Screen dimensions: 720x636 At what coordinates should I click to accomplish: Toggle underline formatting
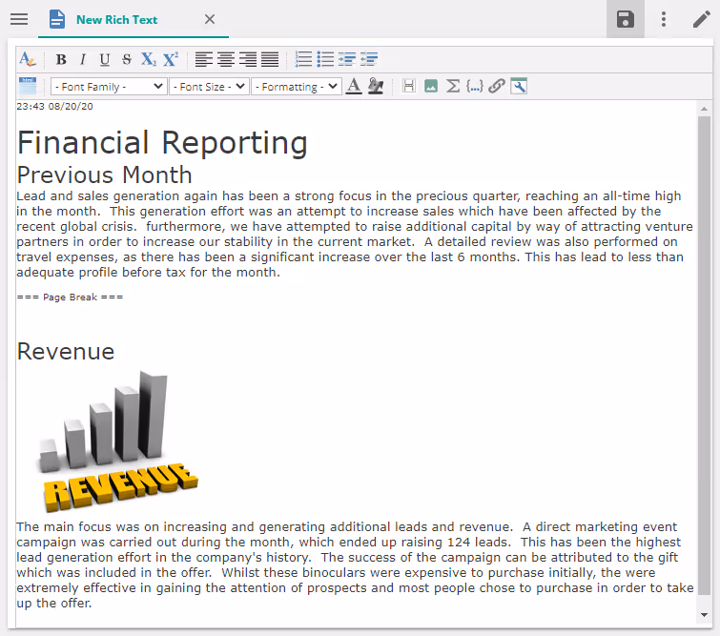105,60
